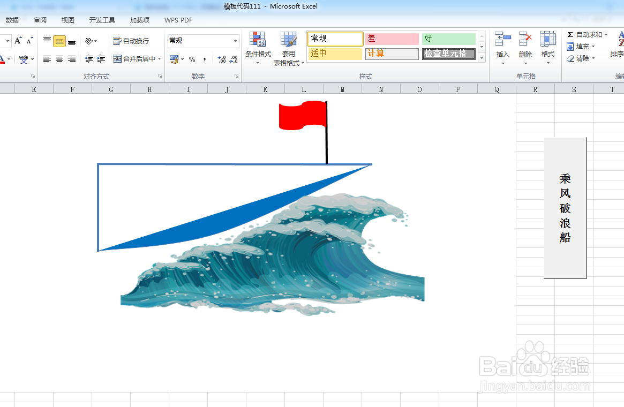Screen dimensions: 624x407
Task: Toggle middle vertical alignment
Action: coord(59,41)
